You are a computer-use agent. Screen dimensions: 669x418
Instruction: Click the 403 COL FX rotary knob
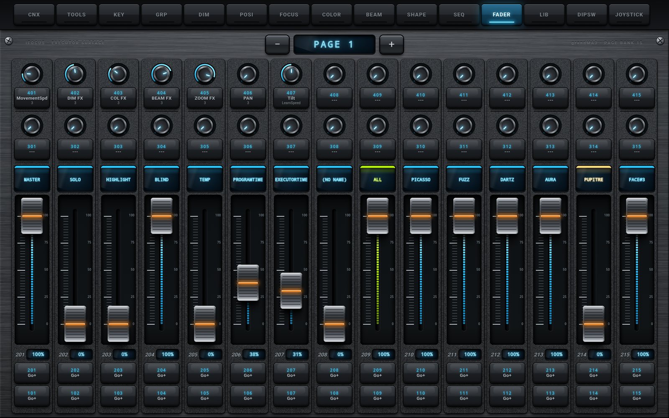pyautogui.click(x=118, y=74)
